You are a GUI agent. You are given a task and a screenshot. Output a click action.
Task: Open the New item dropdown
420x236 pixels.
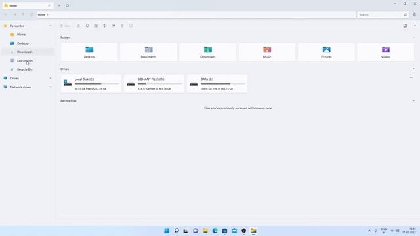65,26
